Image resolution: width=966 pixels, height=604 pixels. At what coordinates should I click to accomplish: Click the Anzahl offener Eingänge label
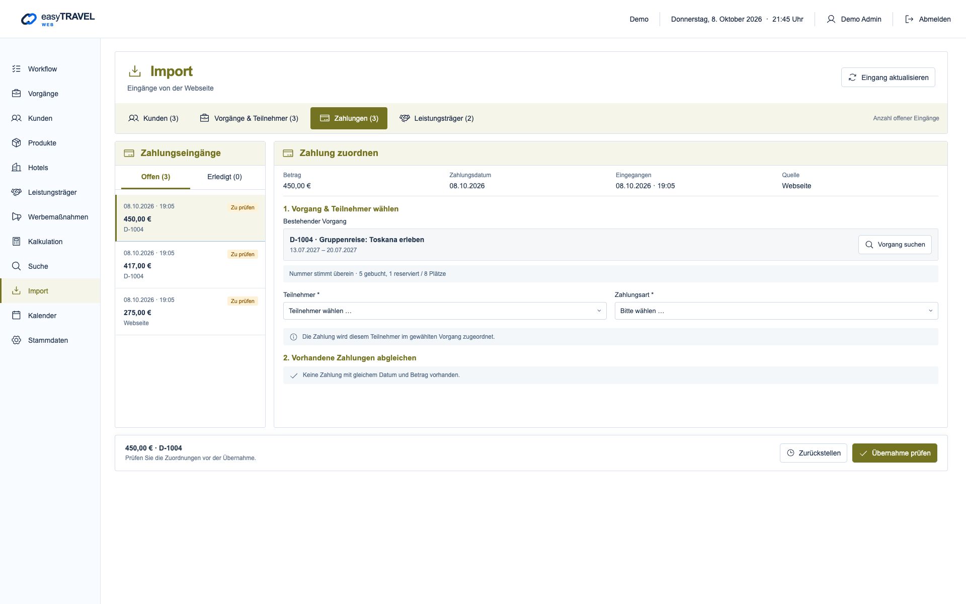pyautogui.click(x=906, y=118)
